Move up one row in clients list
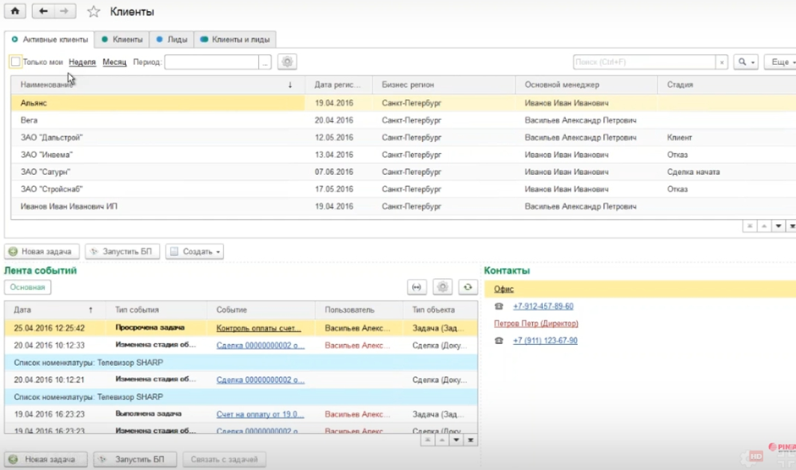This screenshot has width=796, height=470. click(x=764, y=226)
